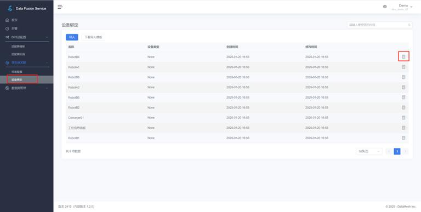The width and height of the screenshot is (421, 212).
Task: Click the bind icon for row RobotA2
Action: coord(403,87)
